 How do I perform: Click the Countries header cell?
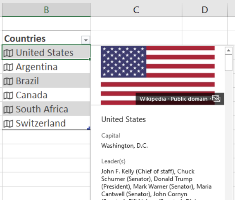coord(46,38)
